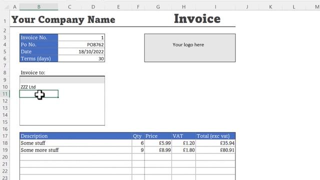Click the 'Terms (days)' label cell
This screenshot has height=180, width=320.
pyautogui.click(x=39, y=58)
